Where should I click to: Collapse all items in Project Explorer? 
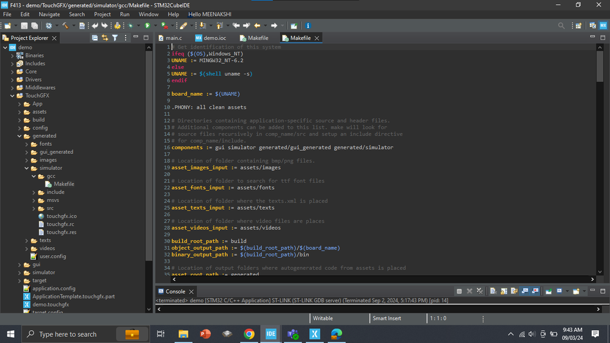[95, 38]
